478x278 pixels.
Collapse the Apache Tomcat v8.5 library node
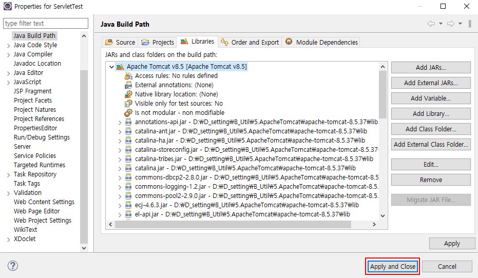coord(111,67)
